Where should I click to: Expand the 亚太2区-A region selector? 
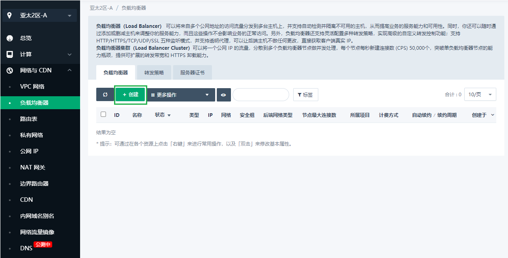40,15
